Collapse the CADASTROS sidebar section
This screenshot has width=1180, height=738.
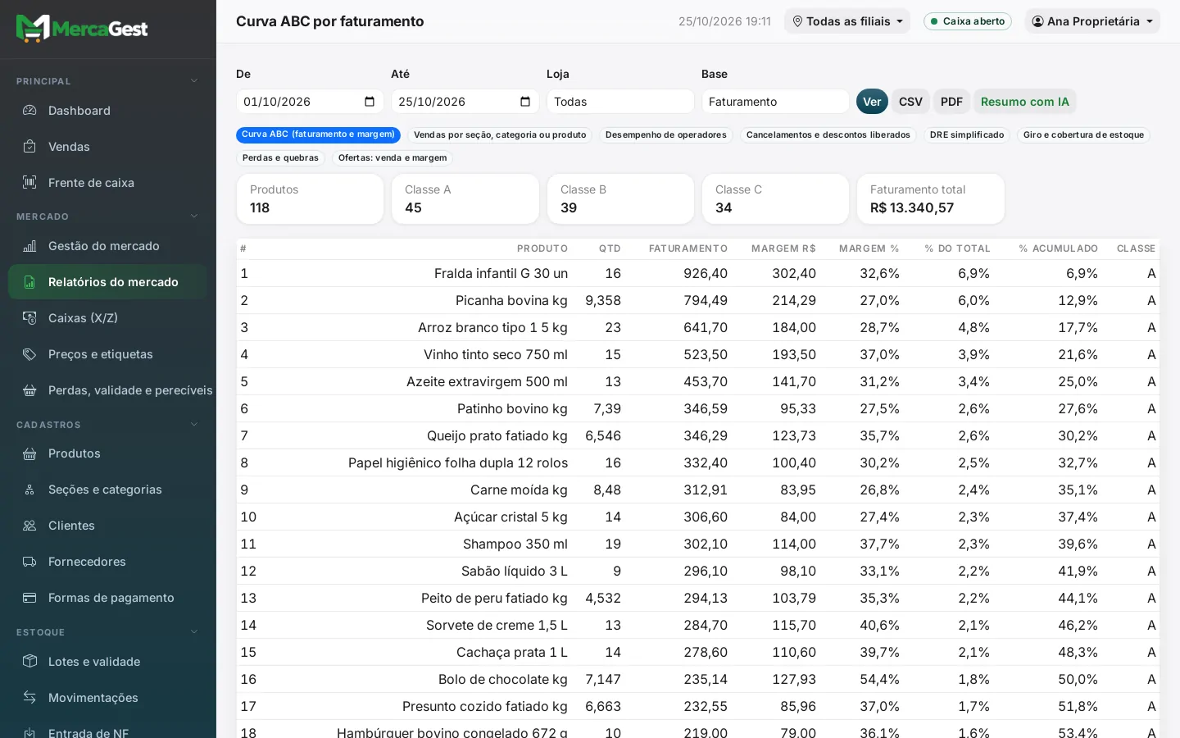[x=194, y=425]
